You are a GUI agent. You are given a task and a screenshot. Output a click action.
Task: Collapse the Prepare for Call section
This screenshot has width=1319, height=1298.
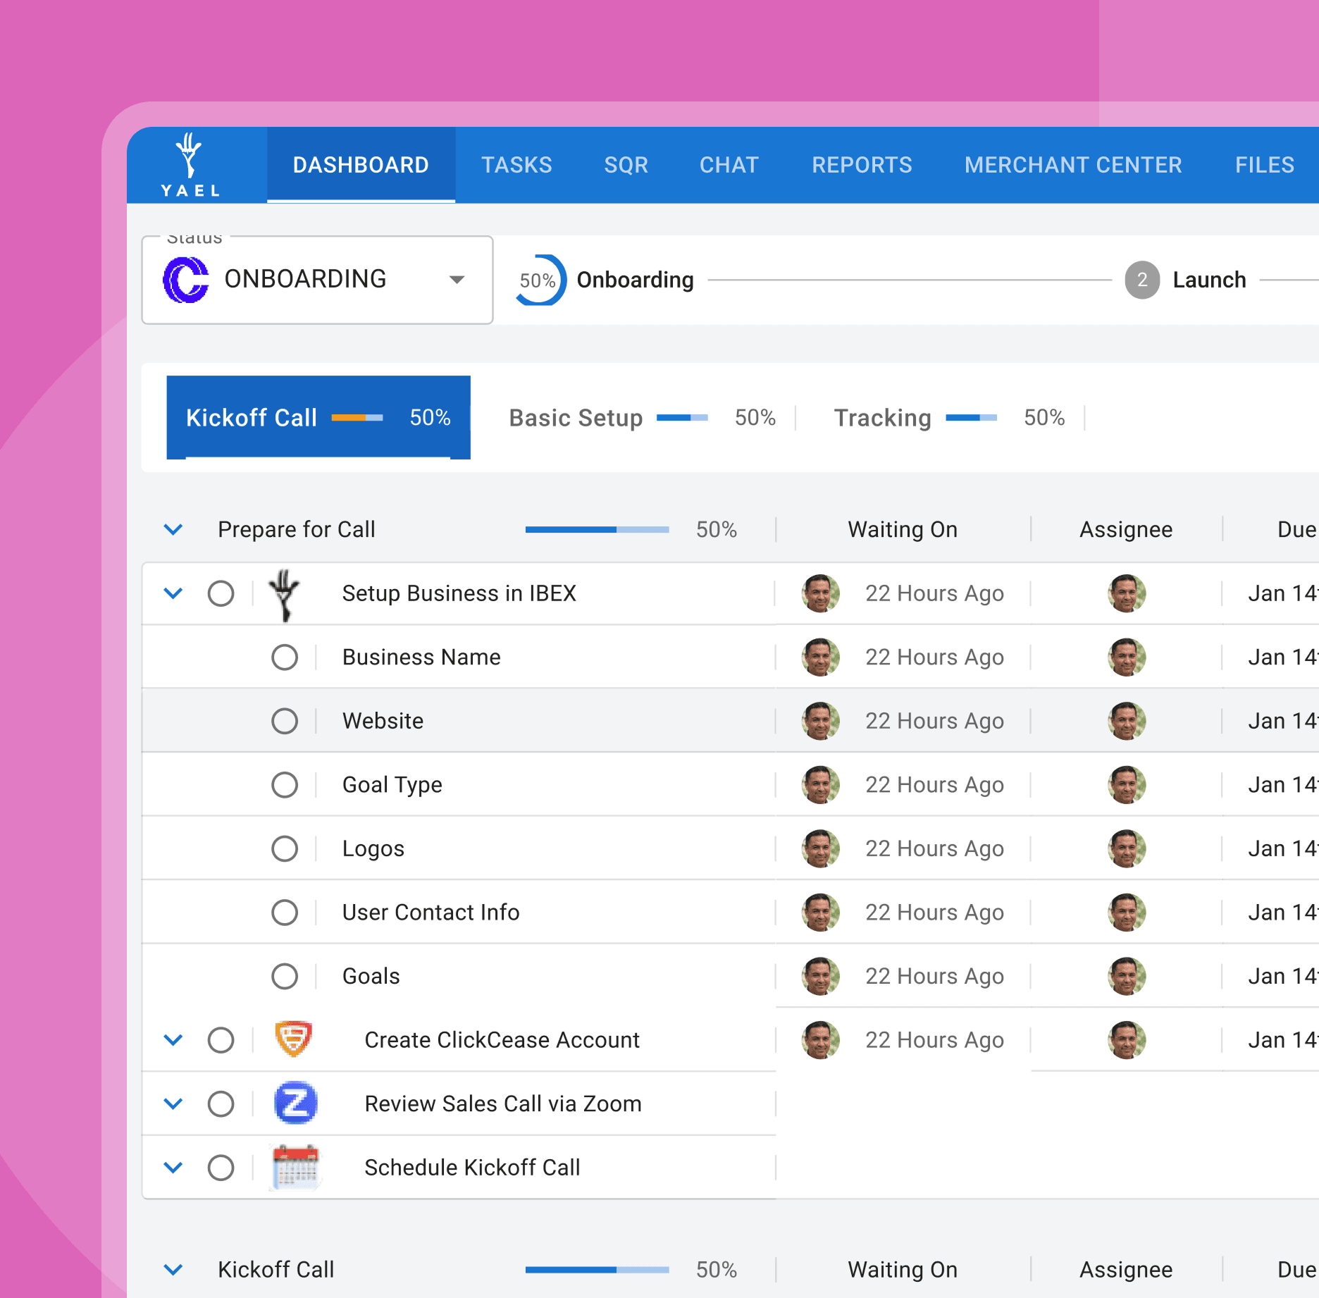(x=173, y=529)
